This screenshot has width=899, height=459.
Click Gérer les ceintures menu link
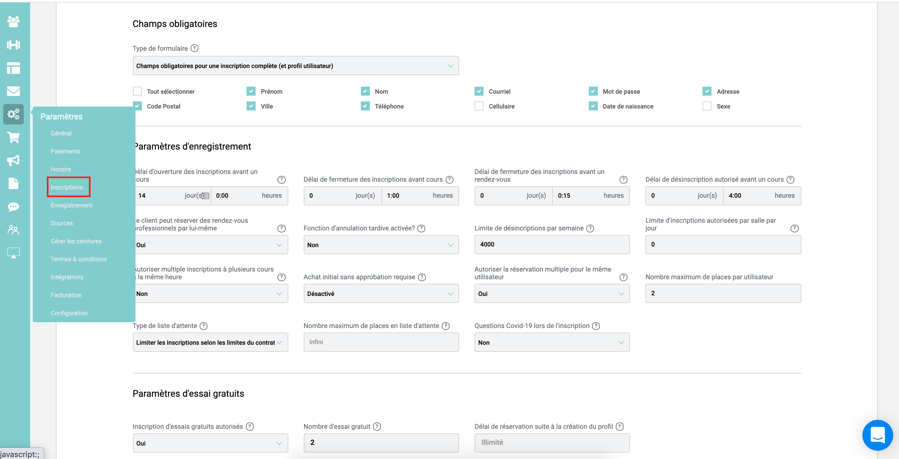click(76, 241)
